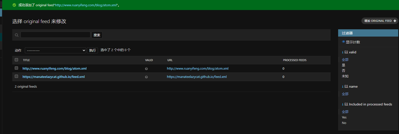Filter valid by 是
399x134 pixels.
(343, 65)
